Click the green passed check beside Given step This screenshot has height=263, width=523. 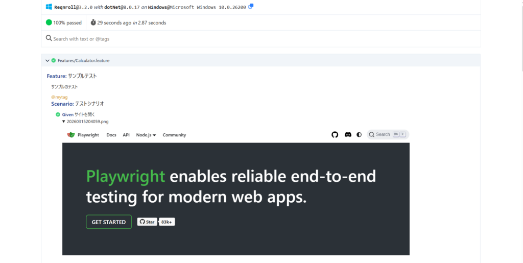point(58,114)
